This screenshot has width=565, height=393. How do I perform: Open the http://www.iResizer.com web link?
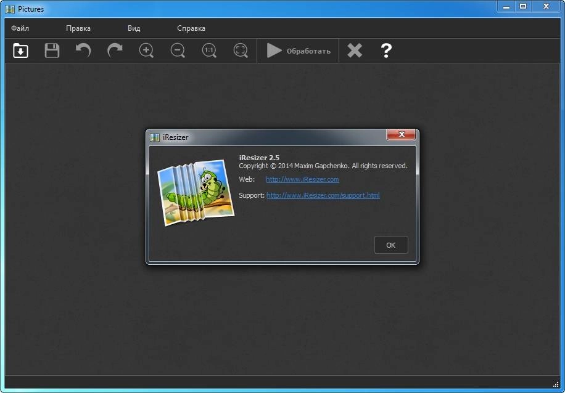[302, 179]
